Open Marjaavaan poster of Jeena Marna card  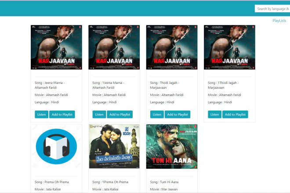pos(56,47)
